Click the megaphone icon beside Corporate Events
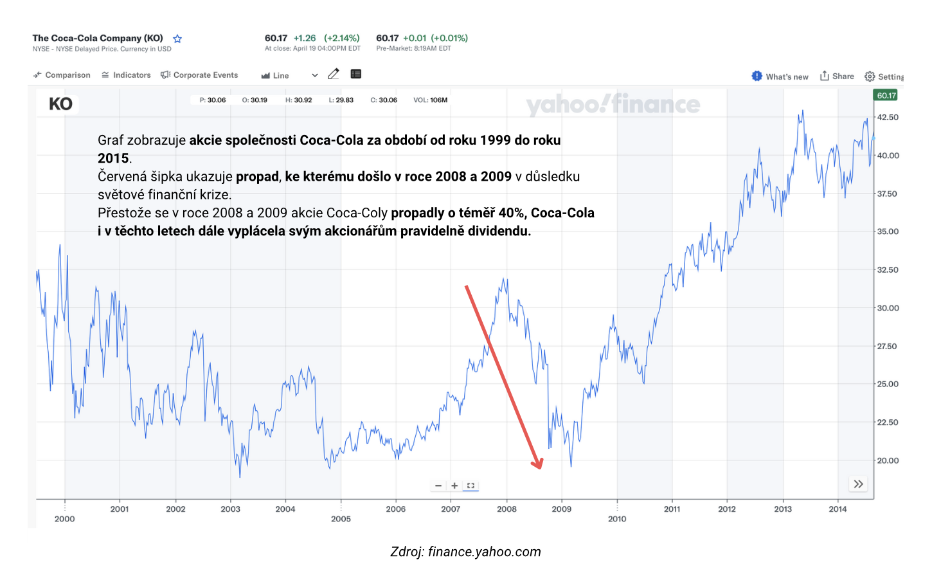 [165, 75]
